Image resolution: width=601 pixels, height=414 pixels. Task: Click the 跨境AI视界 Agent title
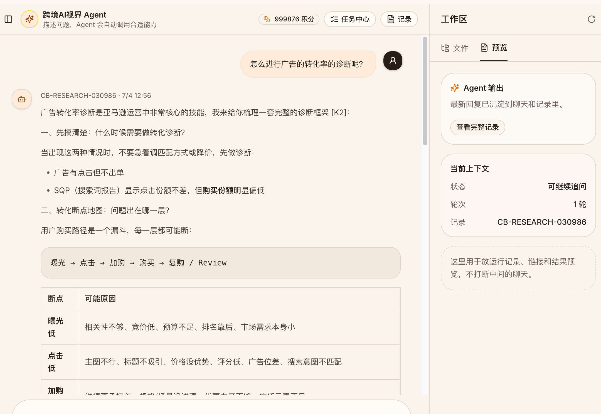75,15
